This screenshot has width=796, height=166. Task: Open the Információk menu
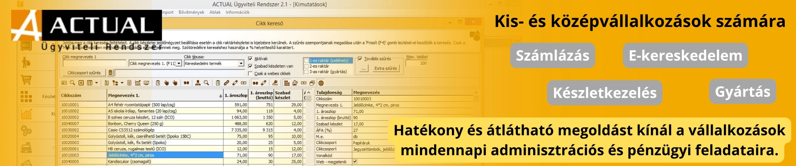pyautogui.click(x=238, y=12)
